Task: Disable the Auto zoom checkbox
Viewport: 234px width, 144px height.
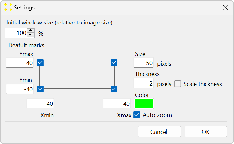Action: coord(137,115)
